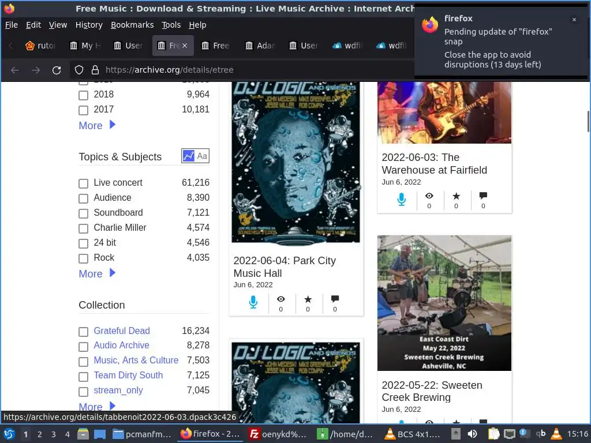Open the View menu
The height and width of the screenshot is (443, 591).
(x=58, y=25)
